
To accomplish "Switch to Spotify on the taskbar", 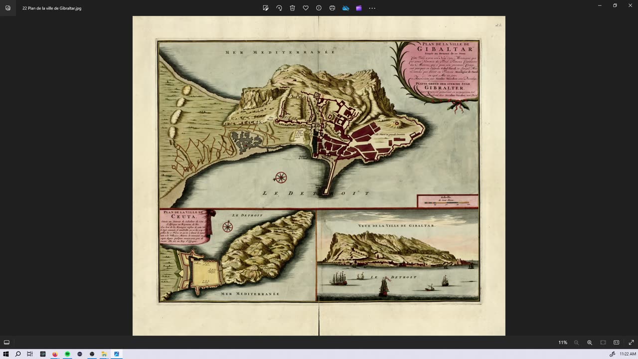I will pyautogui.click(x=67, y=354).
